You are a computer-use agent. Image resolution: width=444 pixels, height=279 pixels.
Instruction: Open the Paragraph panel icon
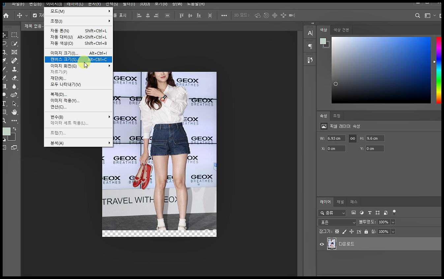310,46
